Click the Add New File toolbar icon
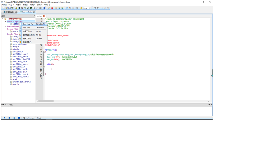Image resolution: width=278 pixels, height=156 pixels. [x=56, y=8]
